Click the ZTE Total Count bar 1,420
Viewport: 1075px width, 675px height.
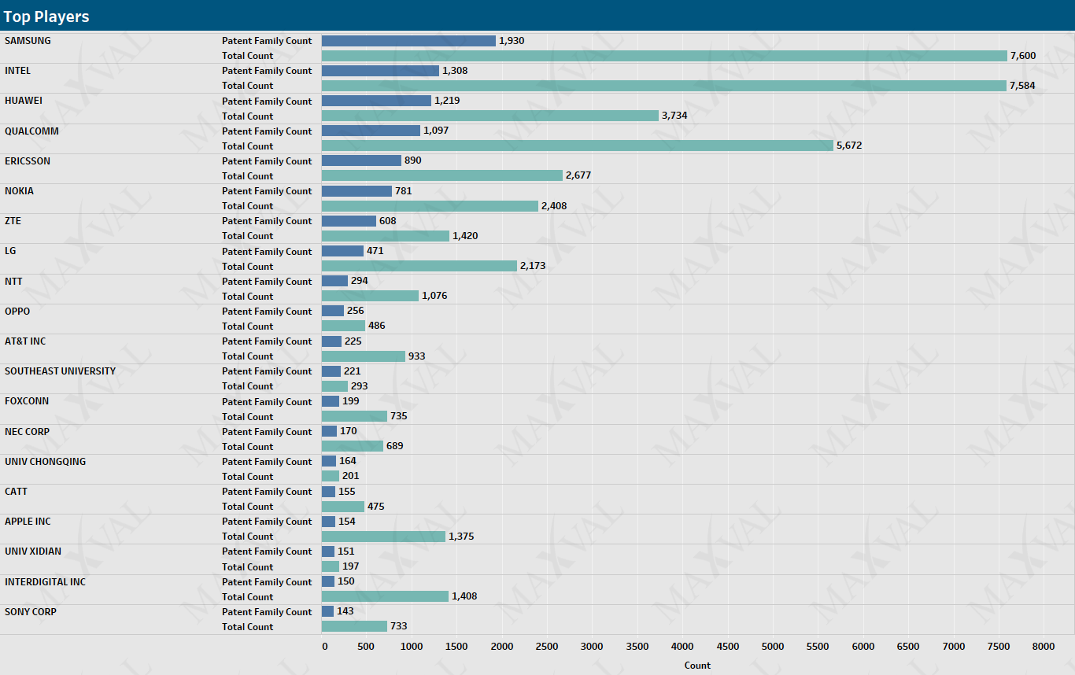(x=386, y=236)
